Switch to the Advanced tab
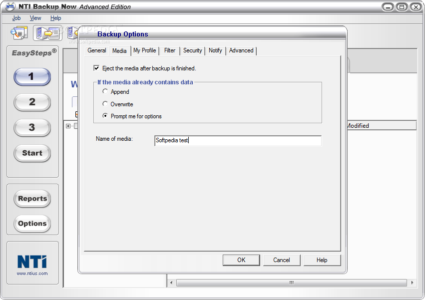Screen dimensions: 425x300 [241, 50]
